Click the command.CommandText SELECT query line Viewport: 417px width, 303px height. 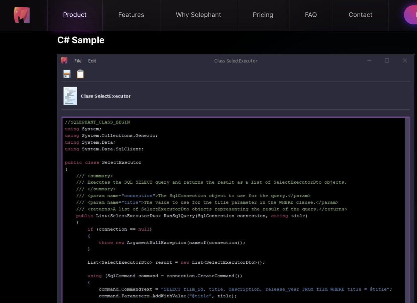[x=245, y=289]
